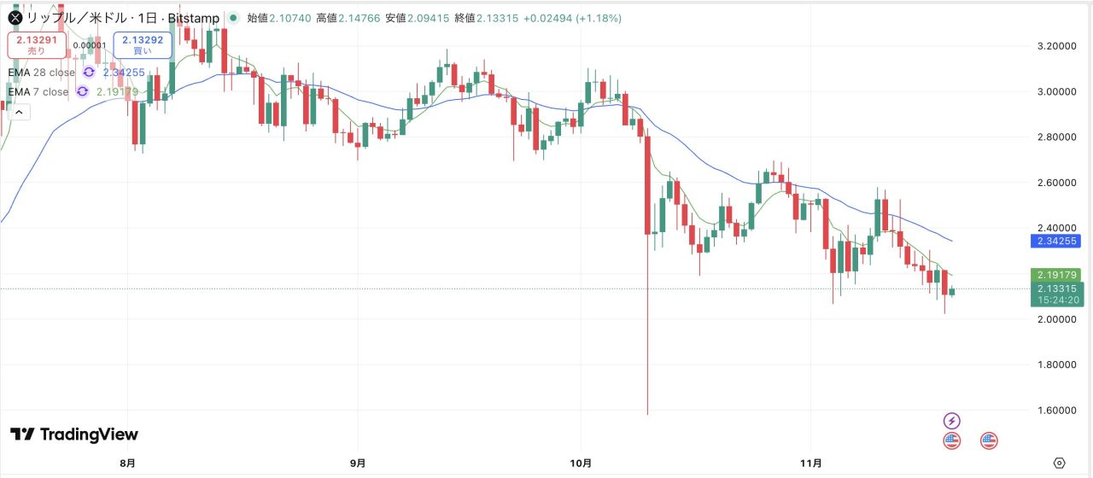
Task: Click the left US flag event icon
Action: click(951, 440)
